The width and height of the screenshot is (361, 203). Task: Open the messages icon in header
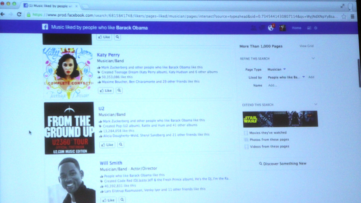[x=262, y=28]
